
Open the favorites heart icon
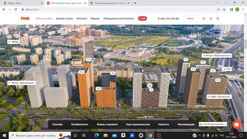pyautogui.click(x=204, y=19)
